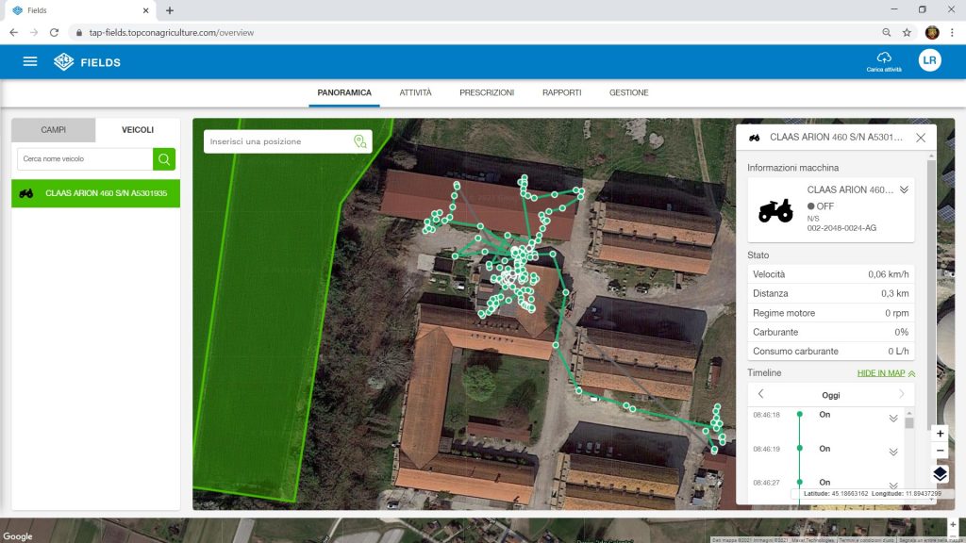Click the green vehicle search button
Image resolution: width=966 pixels, height=543 pixels.
(x=164, y=158)
